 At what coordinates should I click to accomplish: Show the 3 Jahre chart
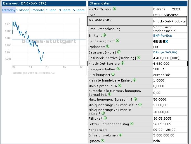[x=65, y=10]
